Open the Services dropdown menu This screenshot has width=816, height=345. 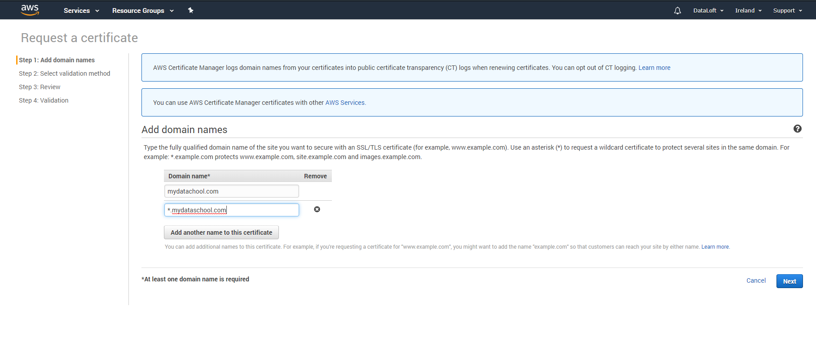point(81,10)
